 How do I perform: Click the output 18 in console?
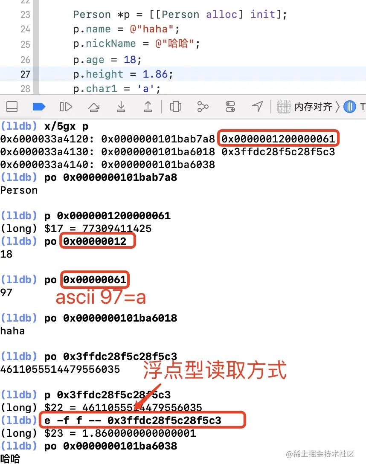pyautogui.click(x=6, y=254)
